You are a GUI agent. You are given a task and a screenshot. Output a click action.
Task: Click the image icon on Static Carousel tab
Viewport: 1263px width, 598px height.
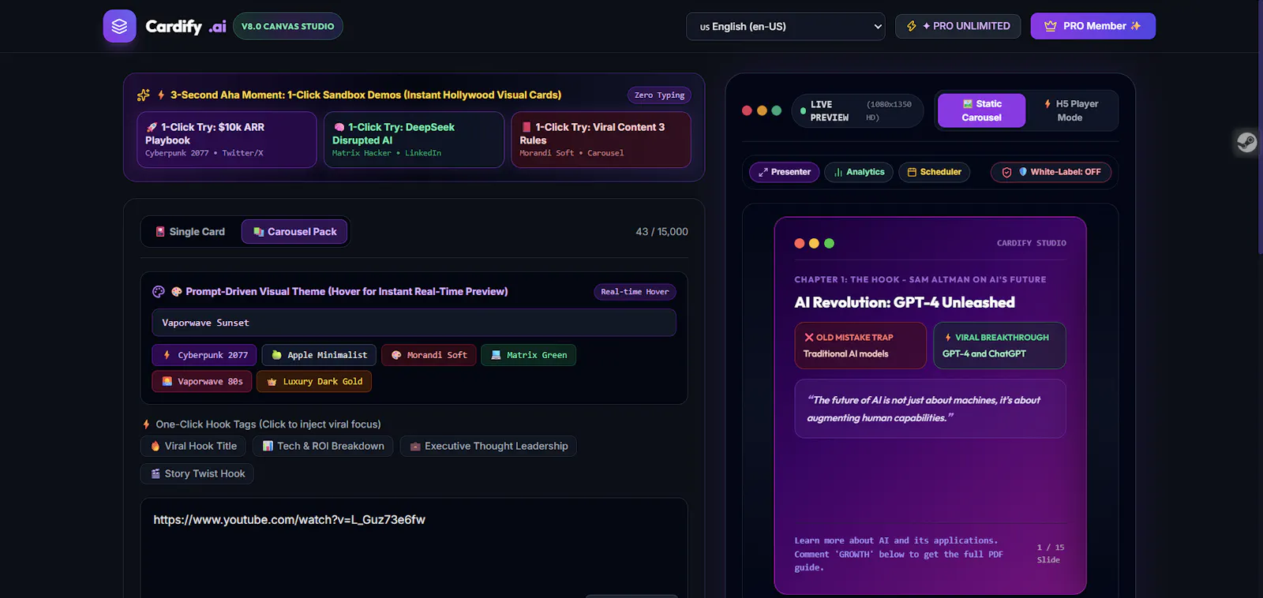(x=968, y=103)
